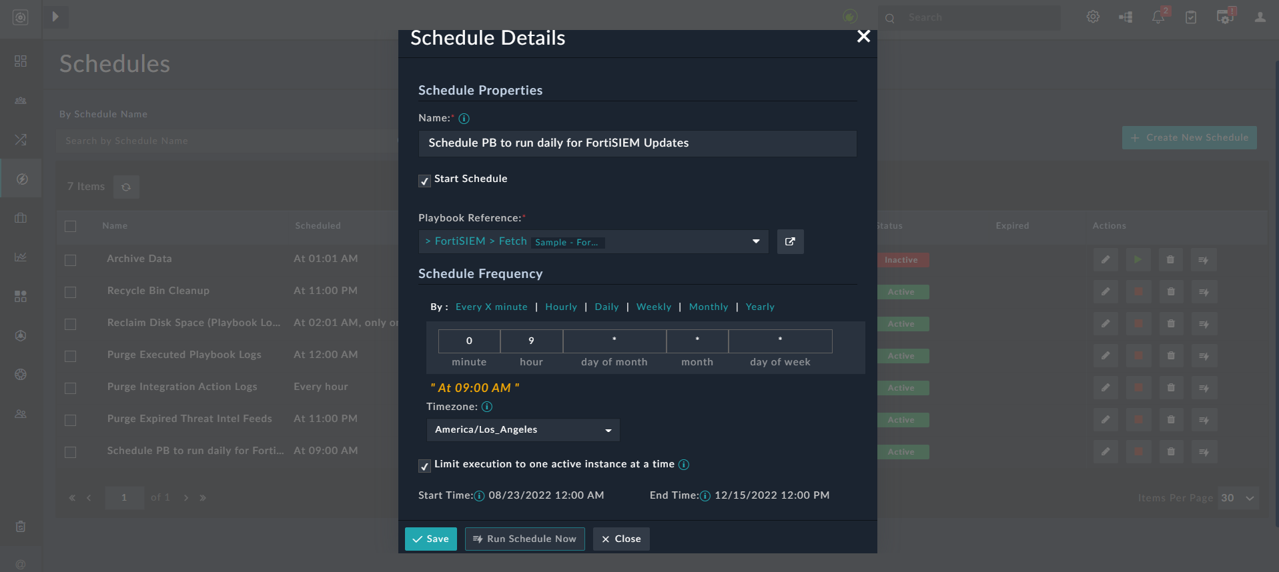Screen dimensions: 1279x572
Task: Expand sidebar with the play arrow icon
Action: click(55, 17)
